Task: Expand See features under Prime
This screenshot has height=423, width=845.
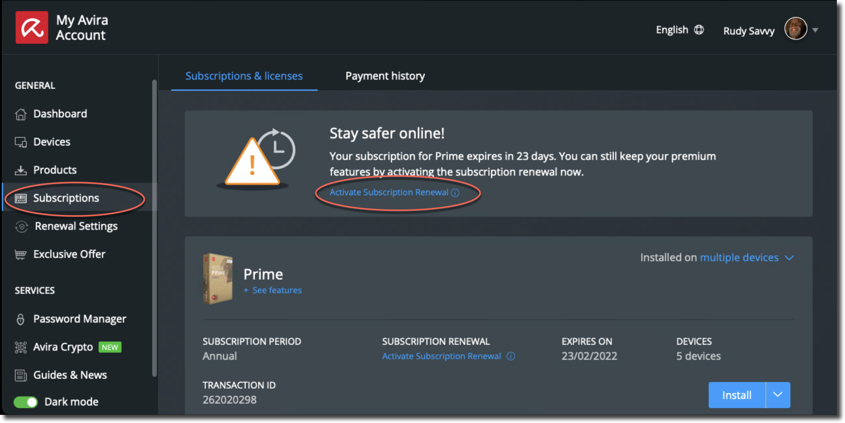Action: pos(273,290)
